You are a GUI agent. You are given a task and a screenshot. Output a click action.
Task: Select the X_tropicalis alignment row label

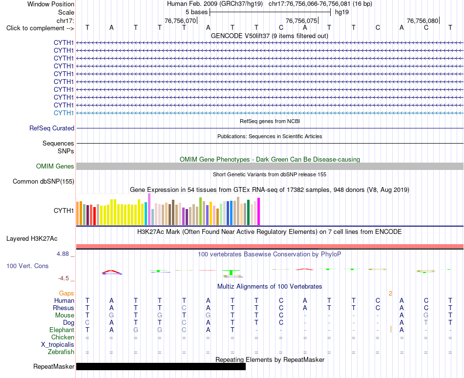[58, 345]
